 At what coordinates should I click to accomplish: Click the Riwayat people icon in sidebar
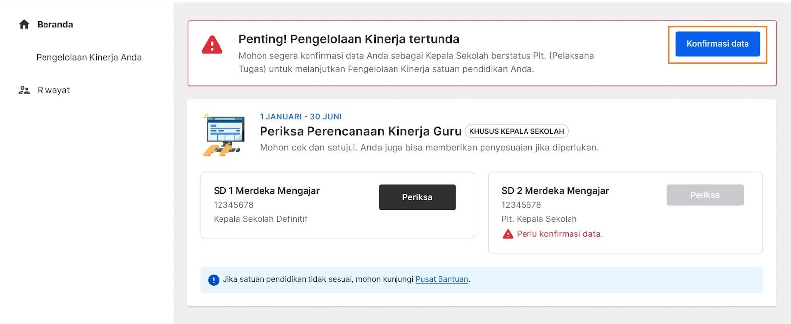24,90
